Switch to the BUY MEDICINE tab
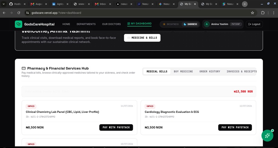 click(183, 72)
